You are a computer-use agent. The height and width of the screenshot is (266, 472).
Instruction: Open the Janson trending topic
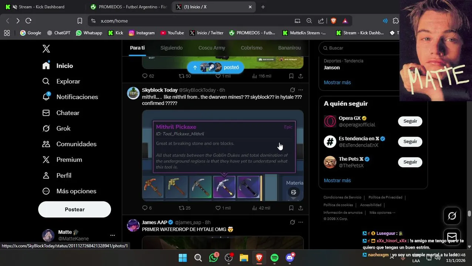pos(332,68)
